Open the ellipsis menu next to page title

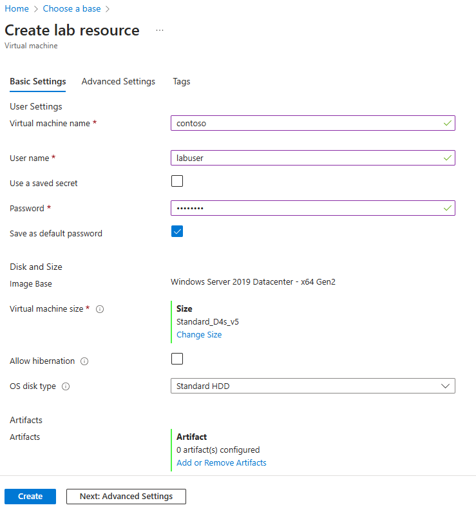click(160, 30)
